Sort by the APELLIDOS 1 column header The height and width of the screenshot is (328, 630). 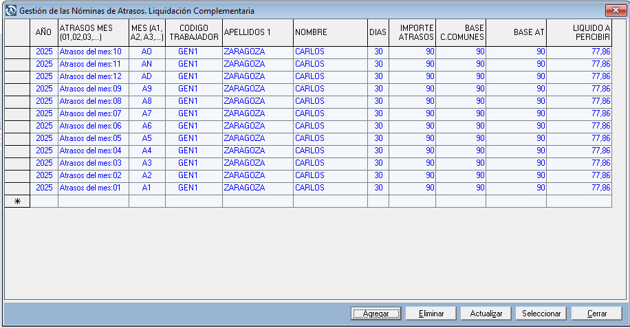click(257, 32)
